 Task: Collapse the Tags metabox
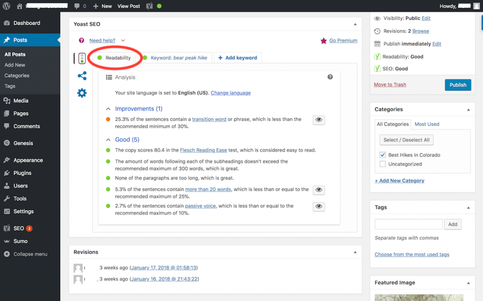point(468,208)
